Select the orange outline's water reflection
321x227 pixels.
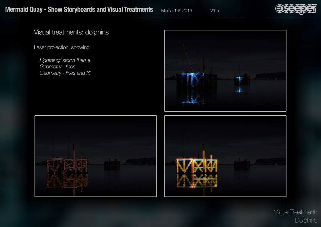67,181
